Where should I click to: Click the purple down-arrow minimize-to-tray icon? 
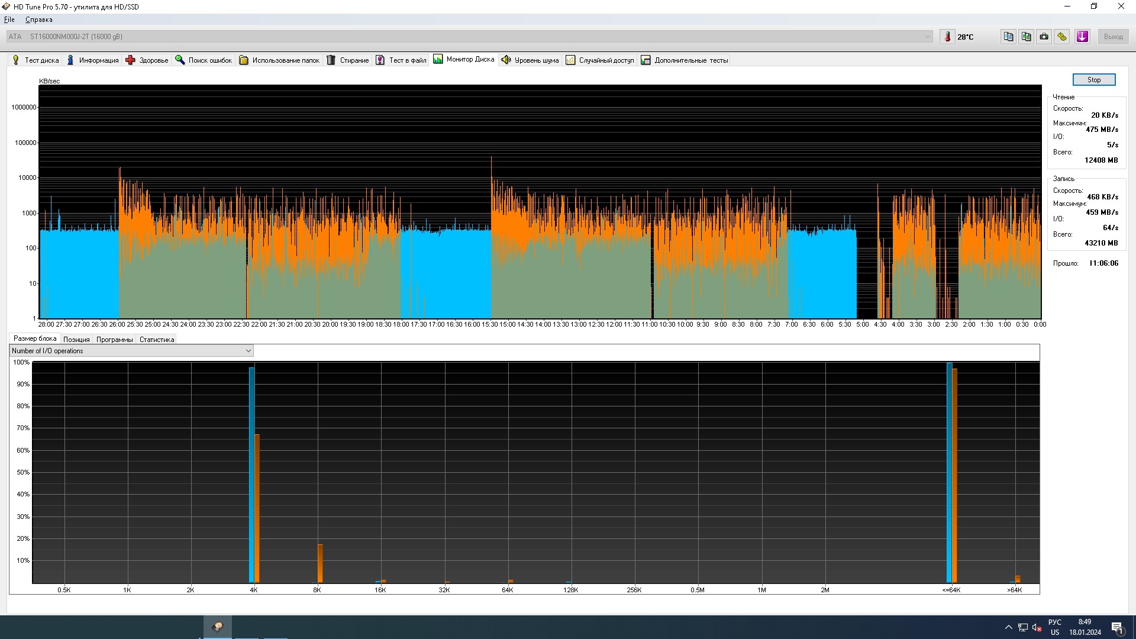[1082, 37]
